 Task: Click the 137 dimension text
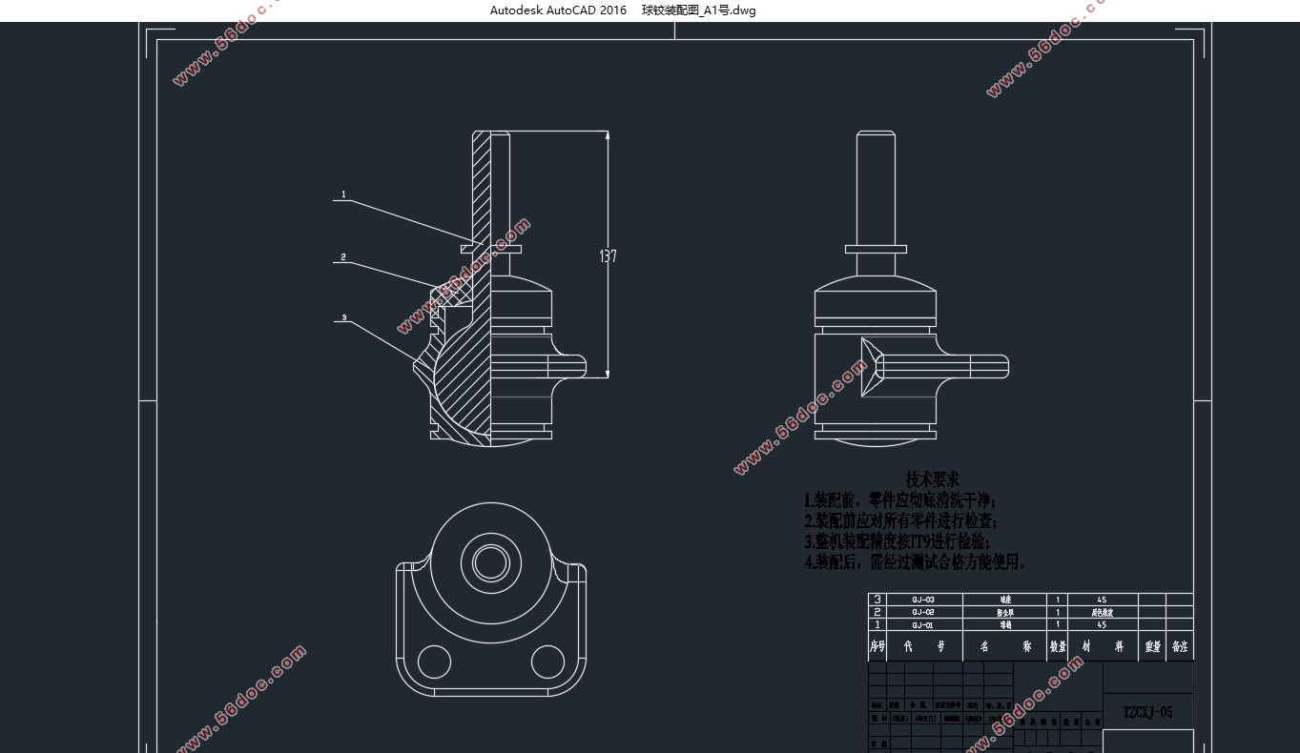pos(608,255)
